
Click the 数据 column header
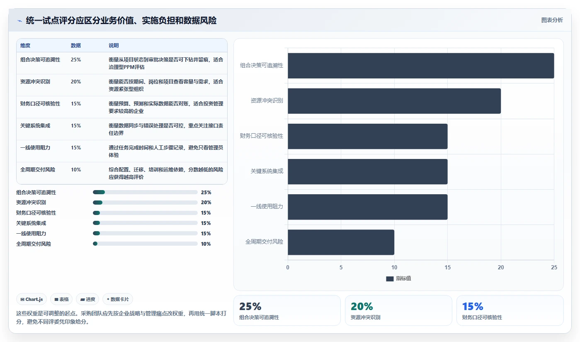coord(76,45)
